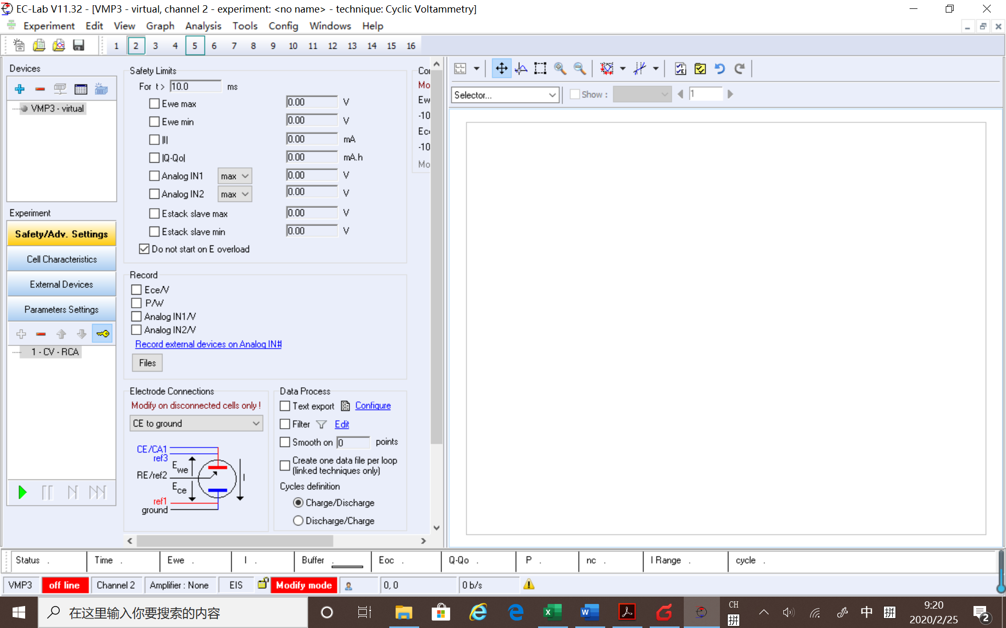Click the graph rectangle selection tool
The height and width of the screenshot is (628, 1006).
click(540, 69)
